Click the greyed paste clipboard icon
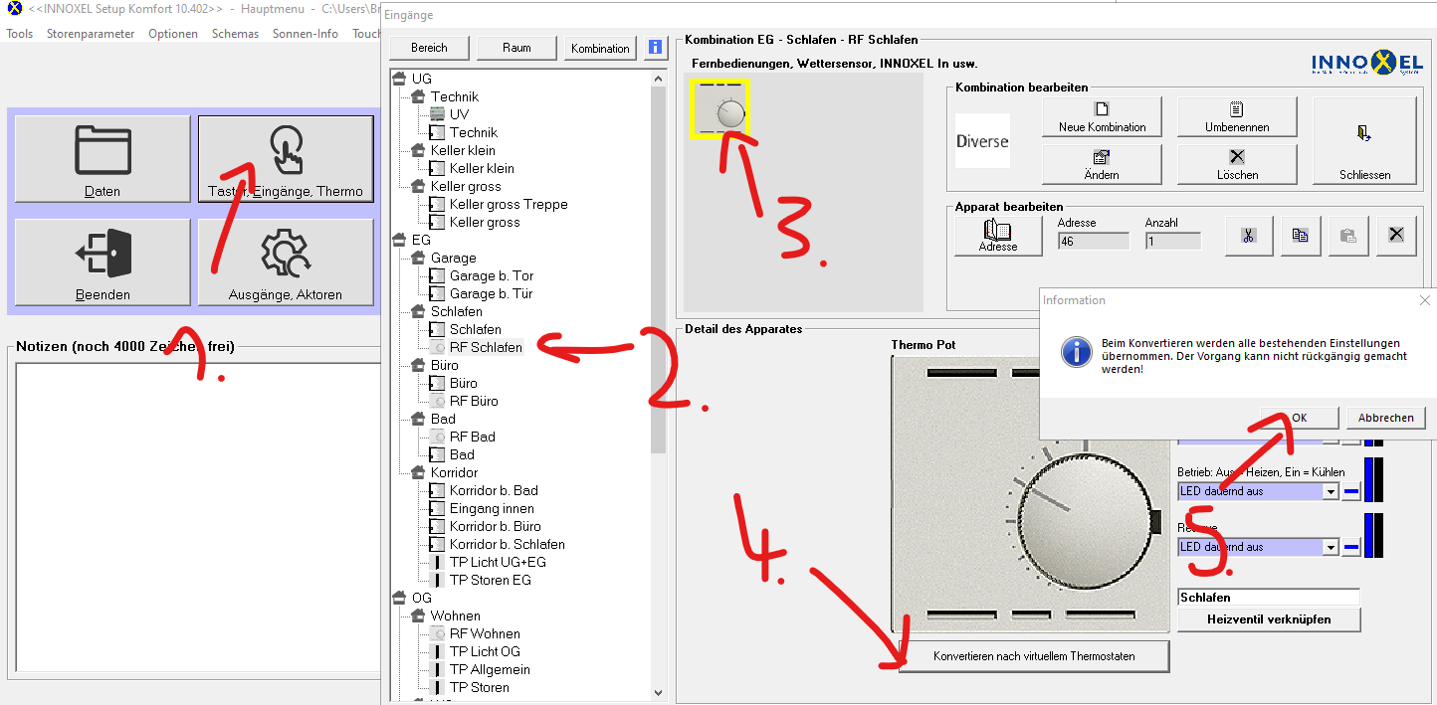This screenshot has height=705, width=1437. (x=1347, y=236)
